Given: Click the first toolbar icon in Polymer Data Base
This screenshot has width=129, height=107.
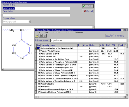Looking at the screenshot, I should coord(37,36).
